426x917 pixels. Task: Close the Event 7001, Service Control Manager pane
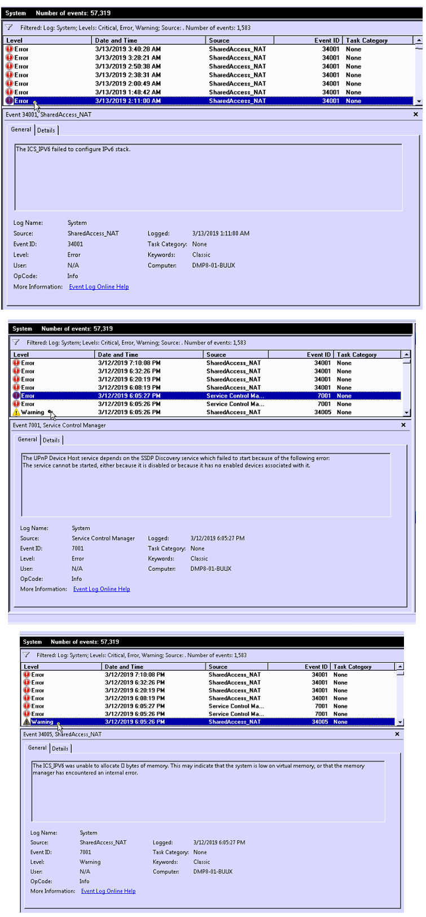pos(403,425)
